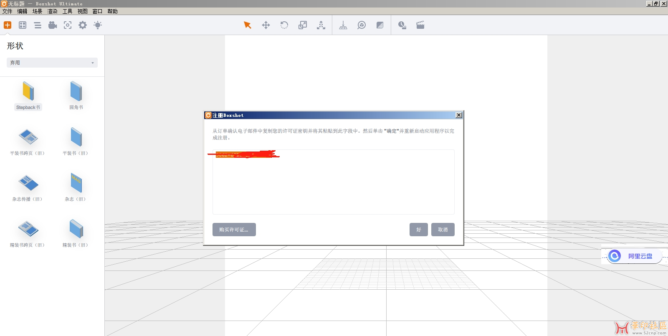668x336 pixels.
Task: Restore the main Boxshot window size
Action: click(x=656, y=3)
